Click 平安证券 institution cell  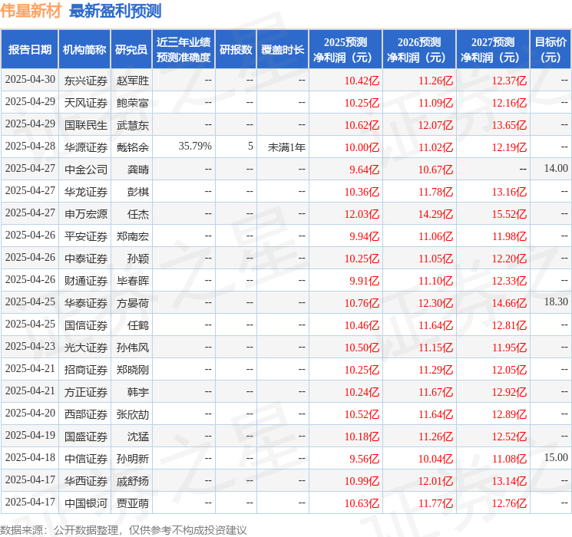click(x=86, y=236)
